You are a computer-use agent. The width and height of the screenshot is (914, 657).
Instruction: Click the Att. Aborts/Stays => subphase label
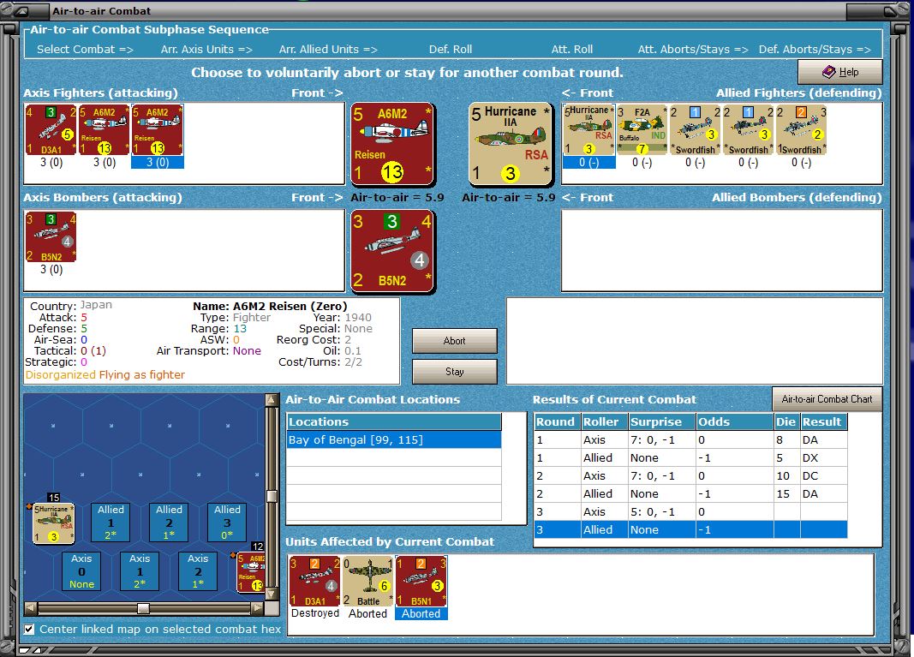tap(693, 50)
